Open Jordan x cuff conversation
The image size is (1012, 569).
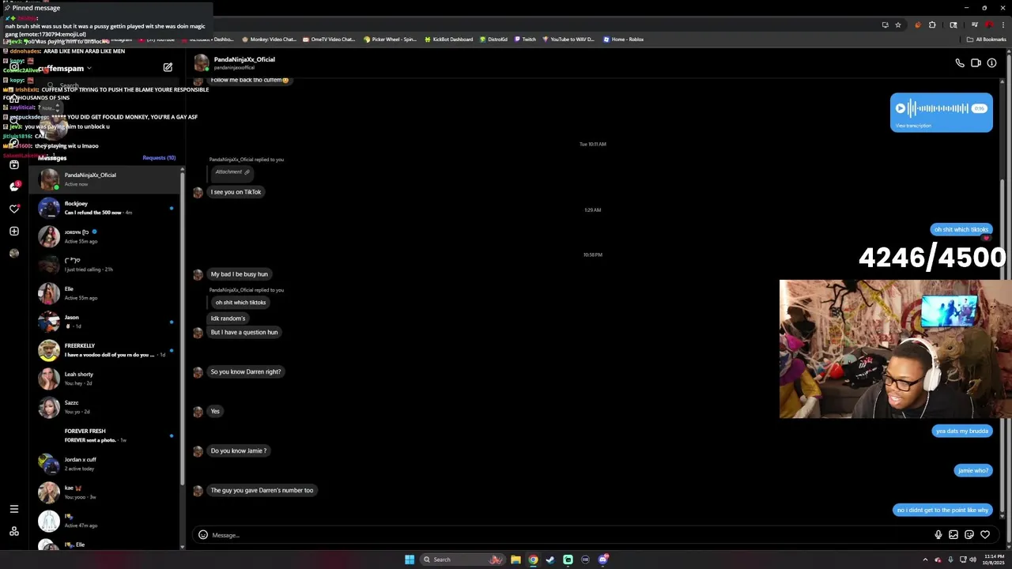105,464
